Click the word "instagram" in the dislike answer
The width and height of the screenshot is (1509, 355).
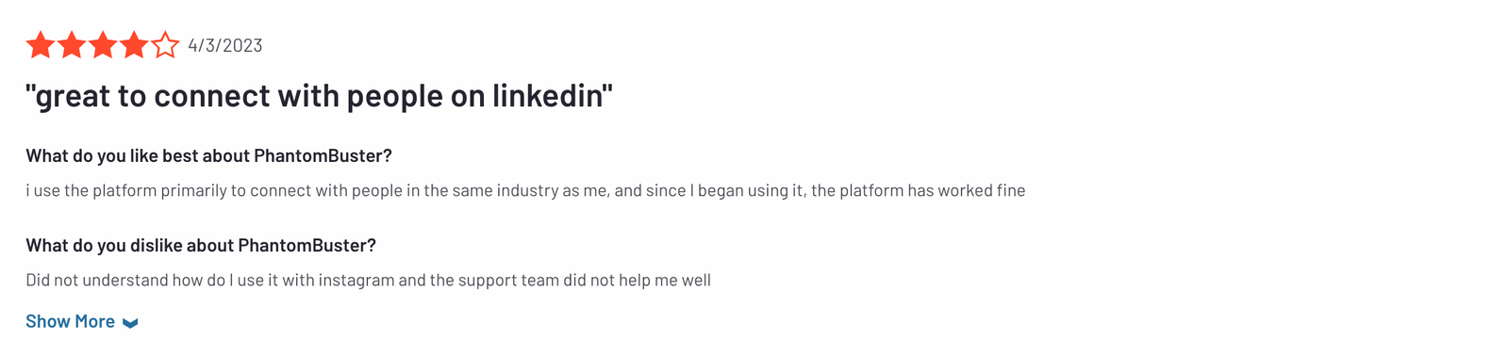click(356, 281)
